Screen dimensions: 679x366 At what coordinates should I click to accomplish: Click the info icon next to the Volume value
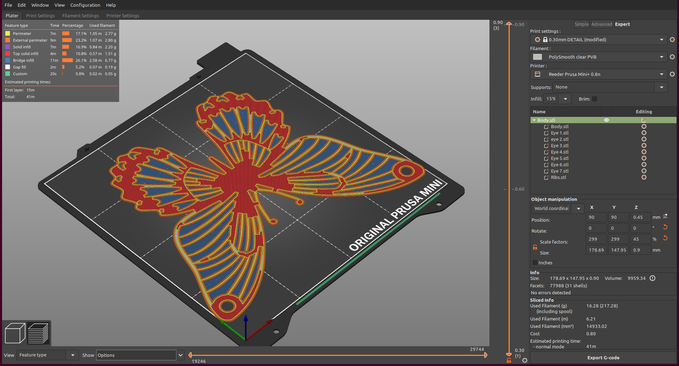(x=653, y=278)
